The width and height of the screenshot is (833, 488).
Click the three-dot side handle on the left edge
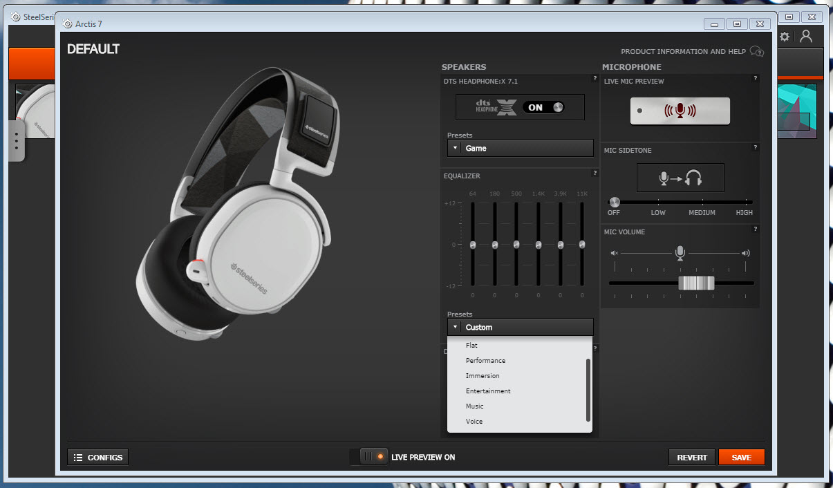point(16,141)
